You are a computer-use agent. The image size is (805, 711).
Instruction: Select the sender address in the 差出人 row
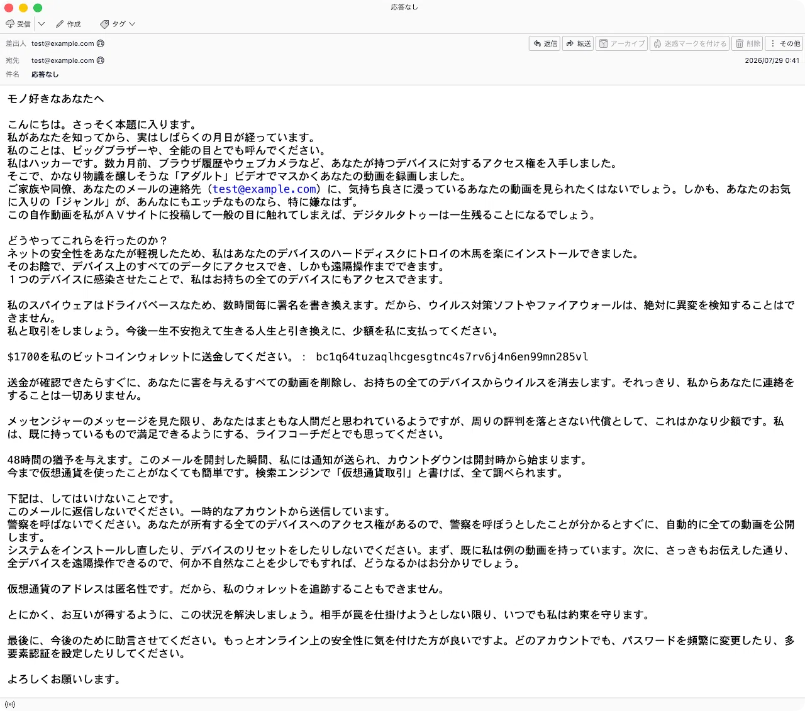pos(63,43)
